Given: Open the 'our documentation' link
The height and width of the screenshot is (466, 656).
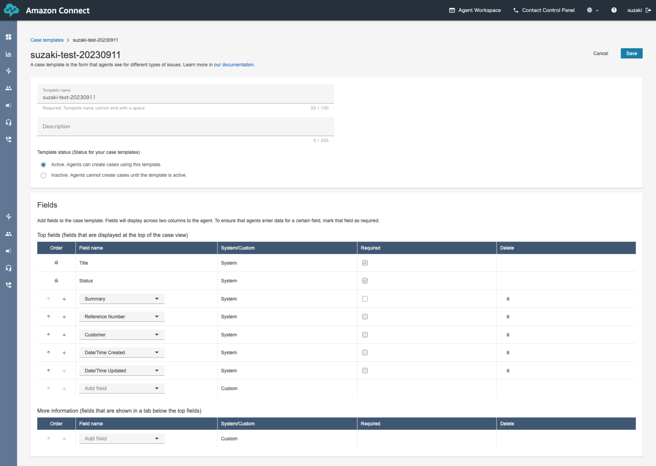Looking at the screenshot, I should click(x=234, y=65).
